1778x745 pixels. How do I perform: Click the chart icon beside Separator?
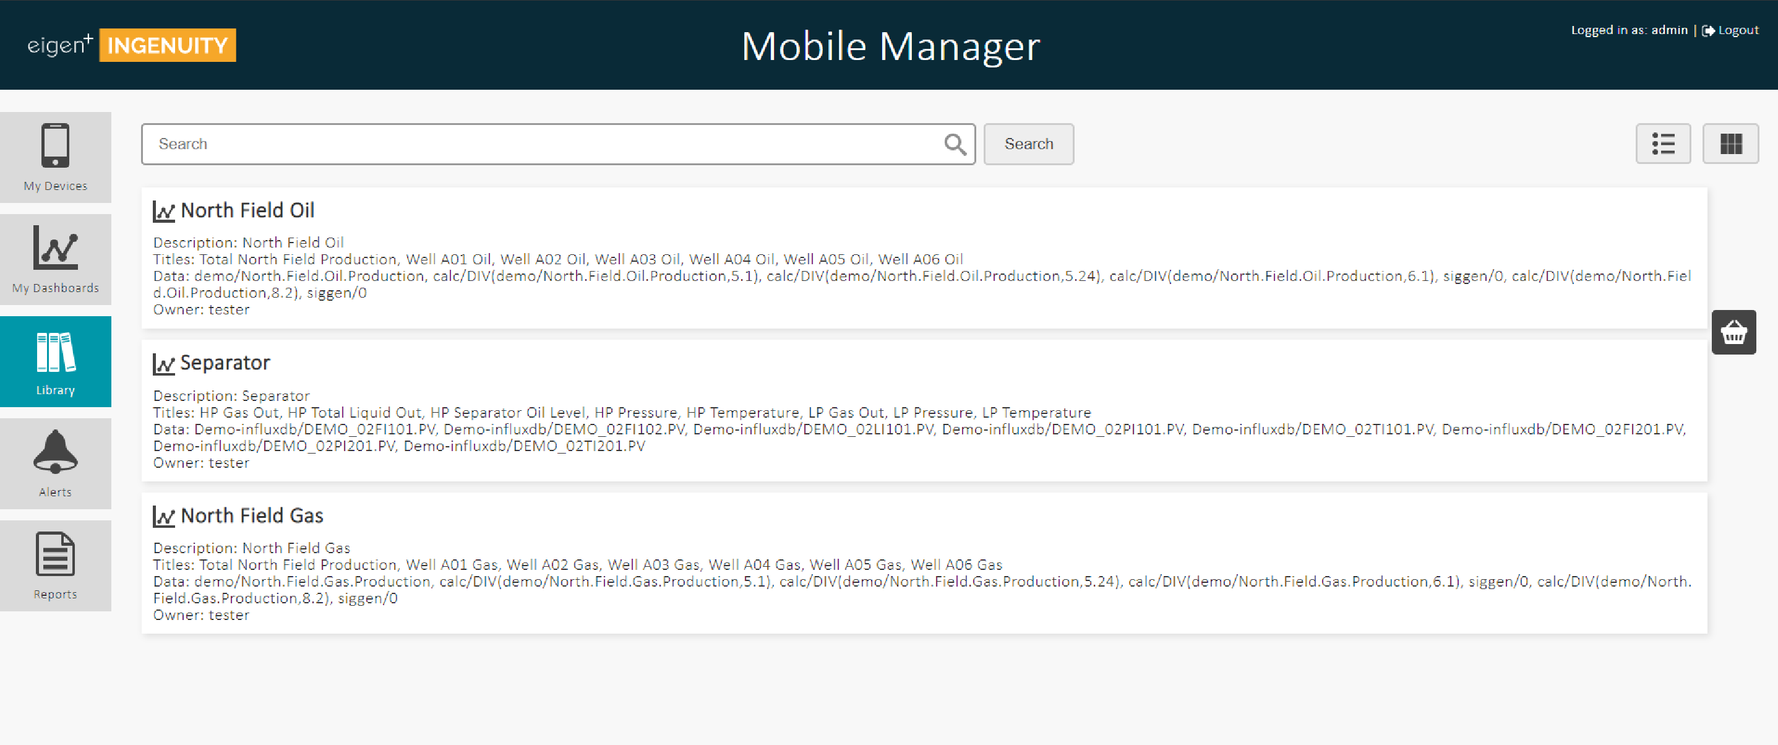(163, 364)
